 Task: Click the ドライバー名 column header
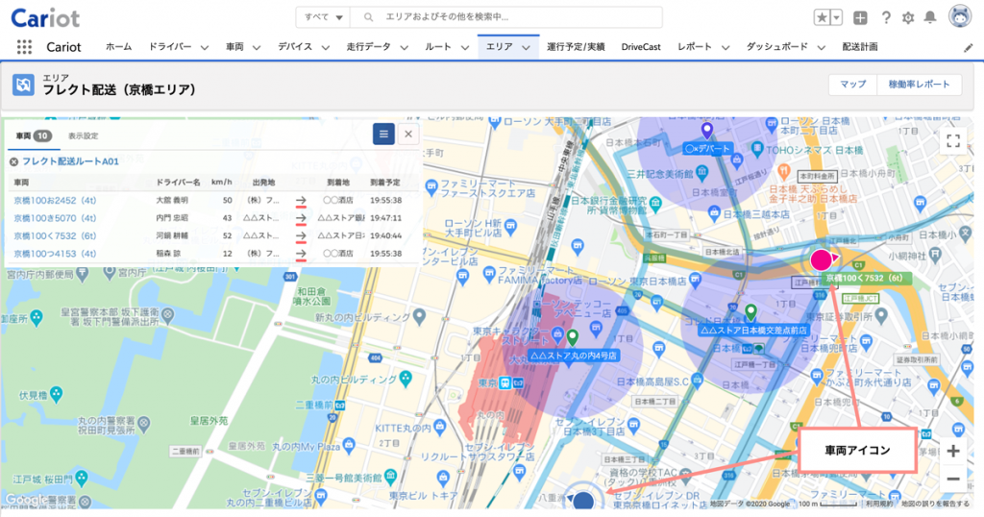point(178,183)
